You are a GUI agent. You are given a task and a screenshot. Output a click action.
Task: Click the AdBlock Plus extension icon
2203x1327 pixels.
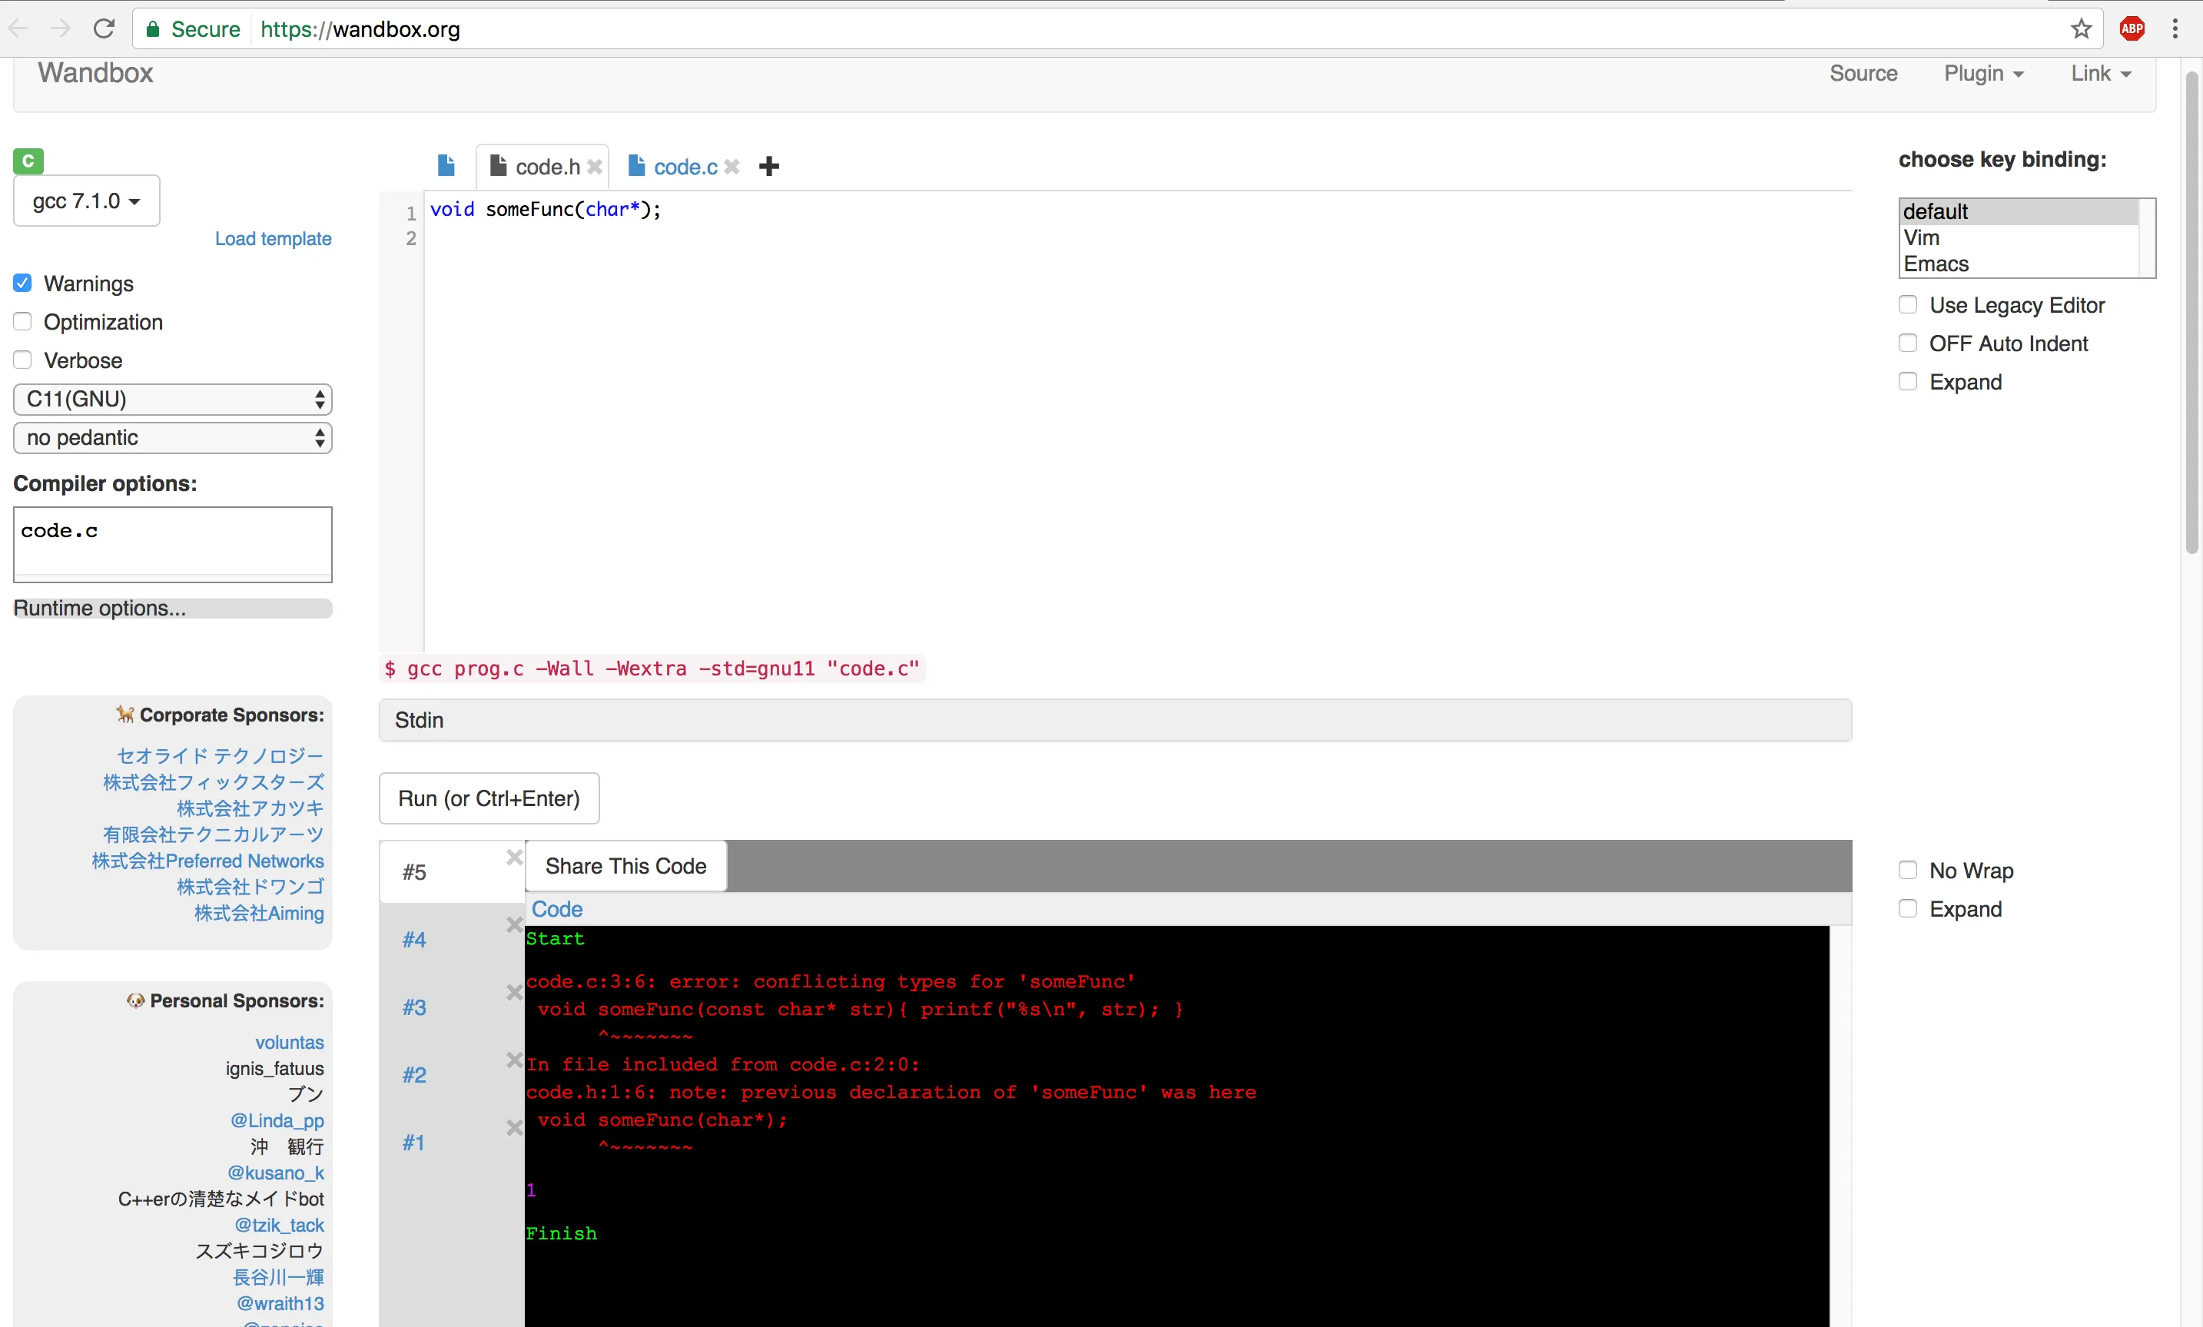tap(2132, 28)
